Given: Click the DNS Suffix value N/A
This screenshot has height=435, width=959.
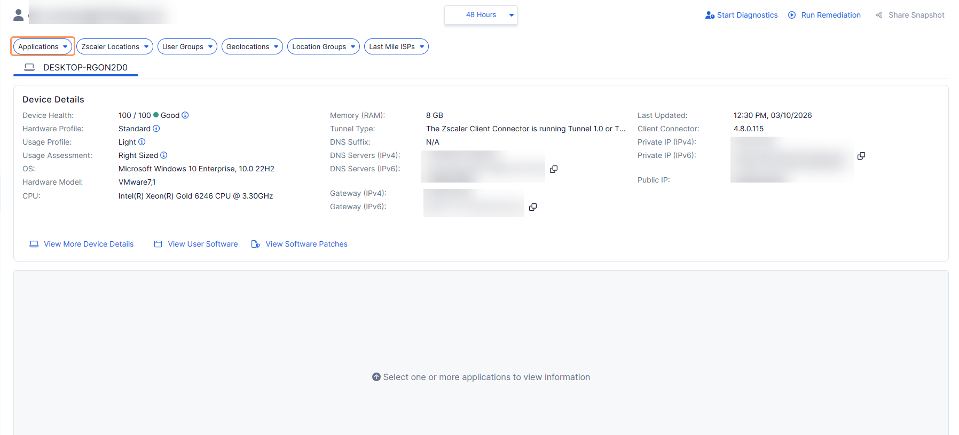Looking at the screenshot, I should tap(433, 142).
